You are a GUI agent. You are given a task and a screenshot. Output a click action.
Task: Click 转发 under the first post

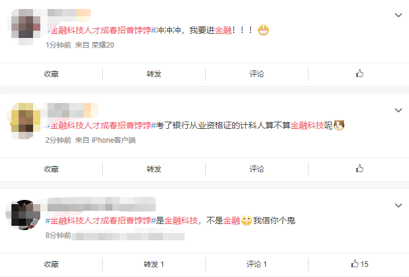[x=154, y=74]
